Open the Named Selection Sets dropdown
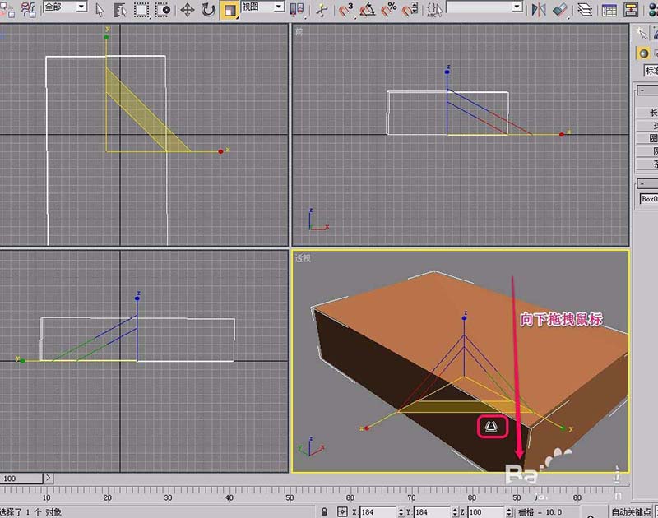 point(484,7)
